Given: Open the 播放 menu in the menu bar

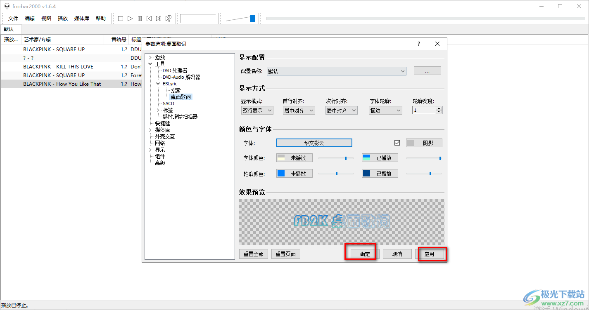Looking at the screenshot, I should [63, 19].
